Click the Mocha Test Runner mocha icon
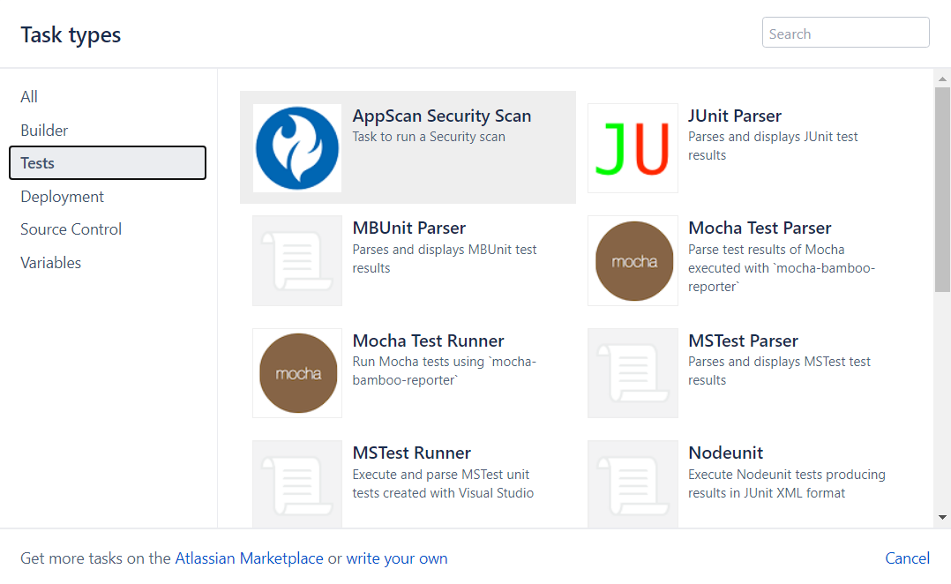The image size is (951, 584). tap(297, 373)
